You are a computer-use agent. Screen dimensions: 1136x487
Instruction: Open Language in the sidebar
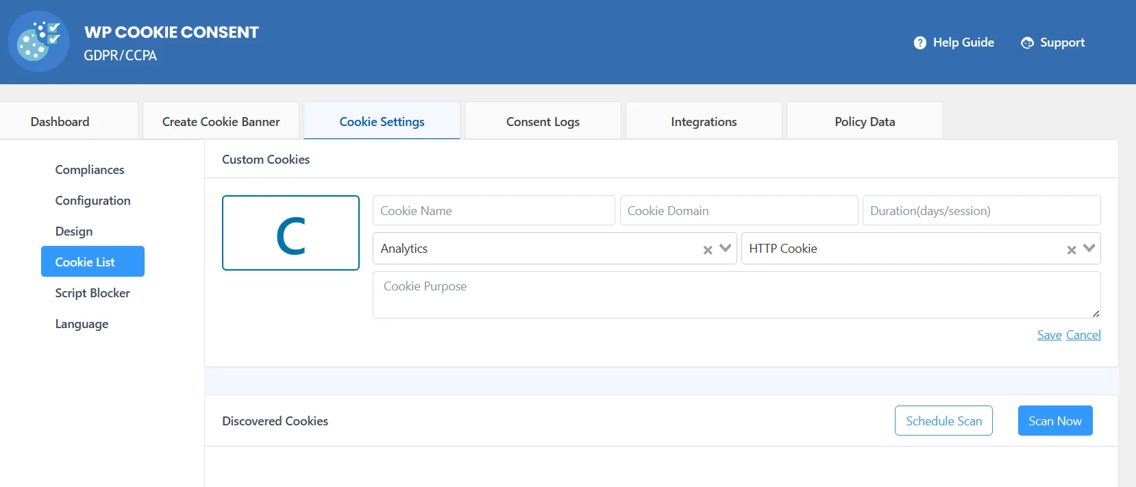[82, 323]
